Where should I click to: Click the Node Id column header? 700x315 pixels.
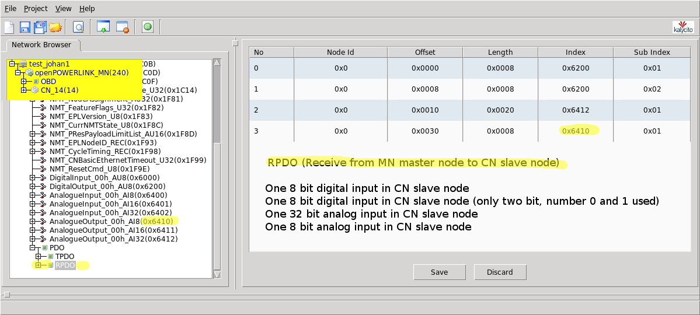(x=340, y=52)
